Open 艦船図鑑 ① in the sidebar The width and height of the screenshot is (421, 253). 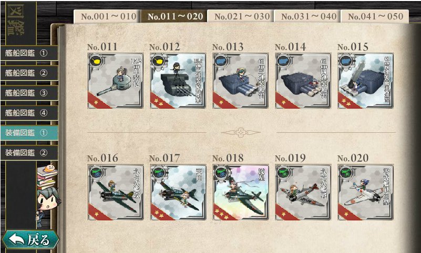click(29, 53)
